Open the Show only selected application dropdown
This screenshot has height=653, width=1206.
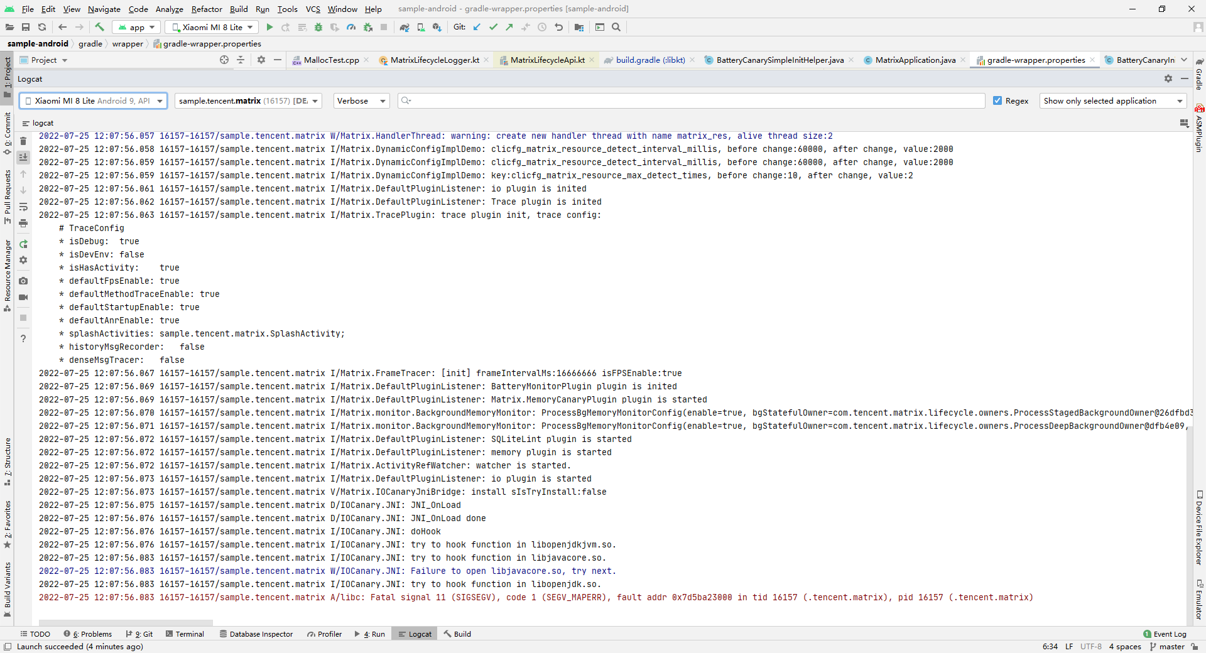(x=1113, y=100)
